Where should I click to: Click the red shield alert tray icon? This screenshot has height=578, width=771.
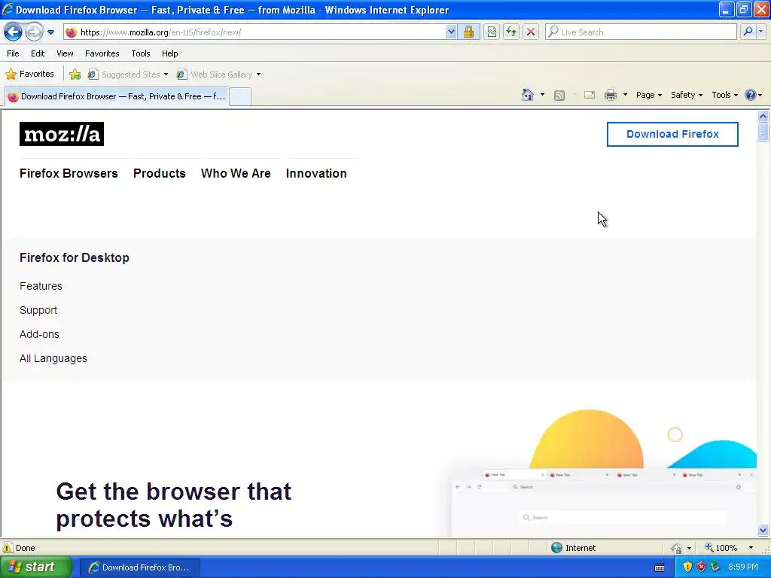click(x=701, y=567)
